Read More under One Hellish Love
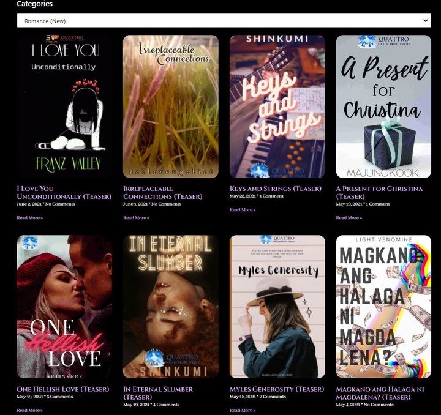Viewport: 441px width, 415px height. (x=30, y=411)
